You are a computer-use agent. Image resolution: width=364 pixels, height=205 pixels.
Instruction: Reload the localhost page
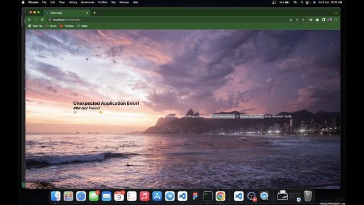click(x=42, y=20)
